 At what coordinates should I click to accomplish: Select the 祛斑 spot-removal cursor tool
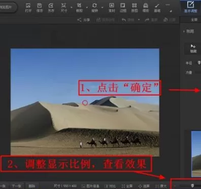pos(193,48)
